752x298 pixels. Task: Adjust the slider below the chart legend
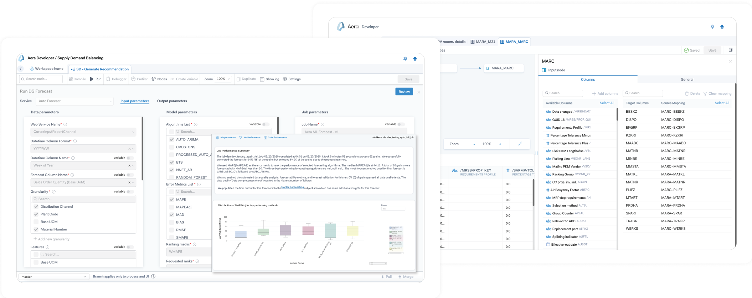396,253
